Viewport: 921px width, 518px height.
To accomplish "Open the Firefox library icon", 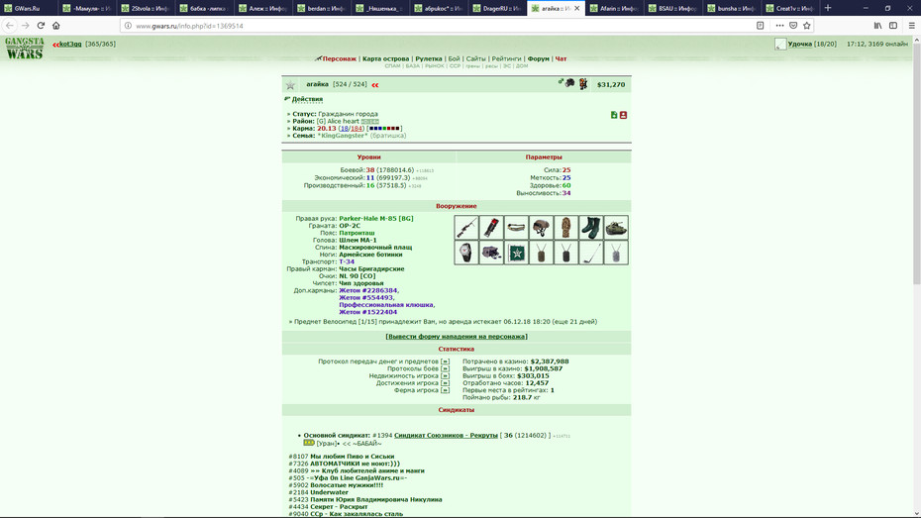I will coord(877,25).
